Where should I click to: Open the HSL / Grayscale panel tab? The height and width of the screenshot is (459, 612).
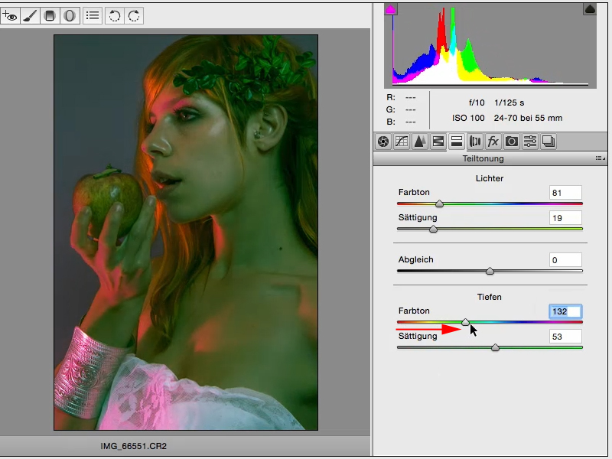[x=438, y=142]
